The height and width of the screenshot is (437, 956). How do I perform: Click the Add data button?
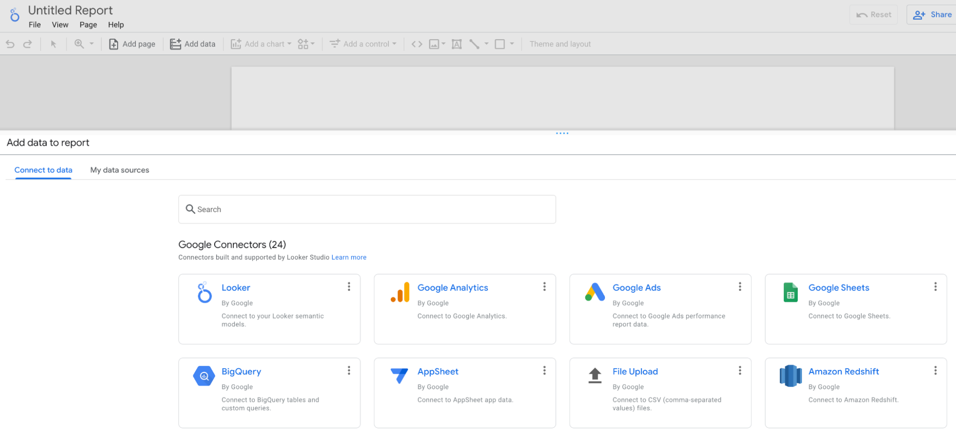pyautogui.click(x=193, y=44)
